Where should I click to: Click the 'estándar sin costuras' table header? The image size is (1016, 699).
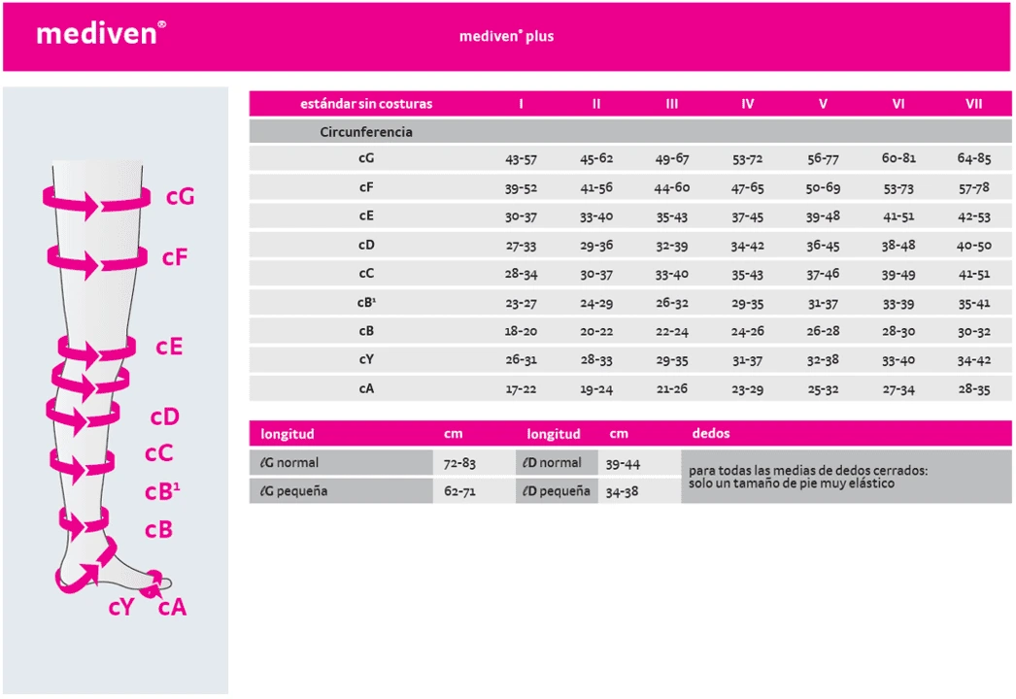click(366, 104)
